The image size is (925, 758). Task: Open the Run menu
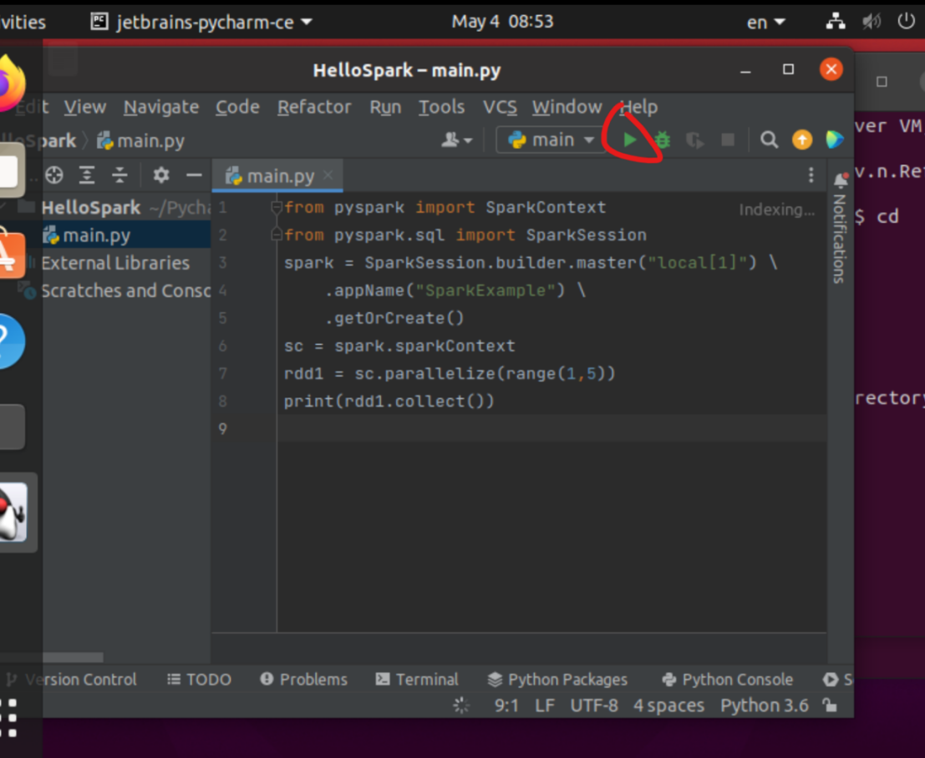[x=385, y=107]
